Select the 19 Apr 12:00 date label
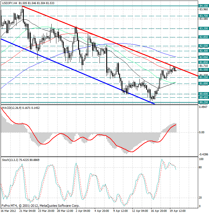The image size is (209, 213). [x=178, y=211]
